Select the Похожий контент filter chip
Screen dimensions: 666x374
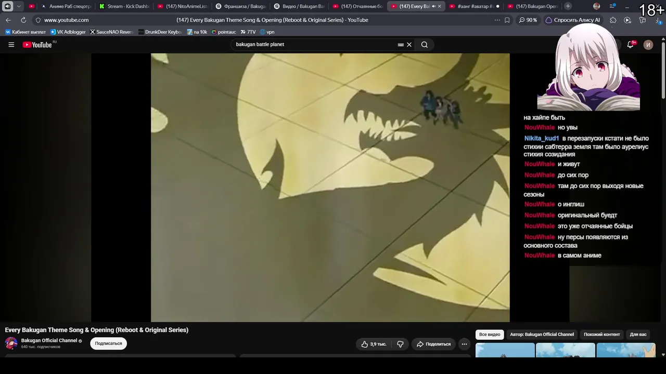[x=601, y=335]
